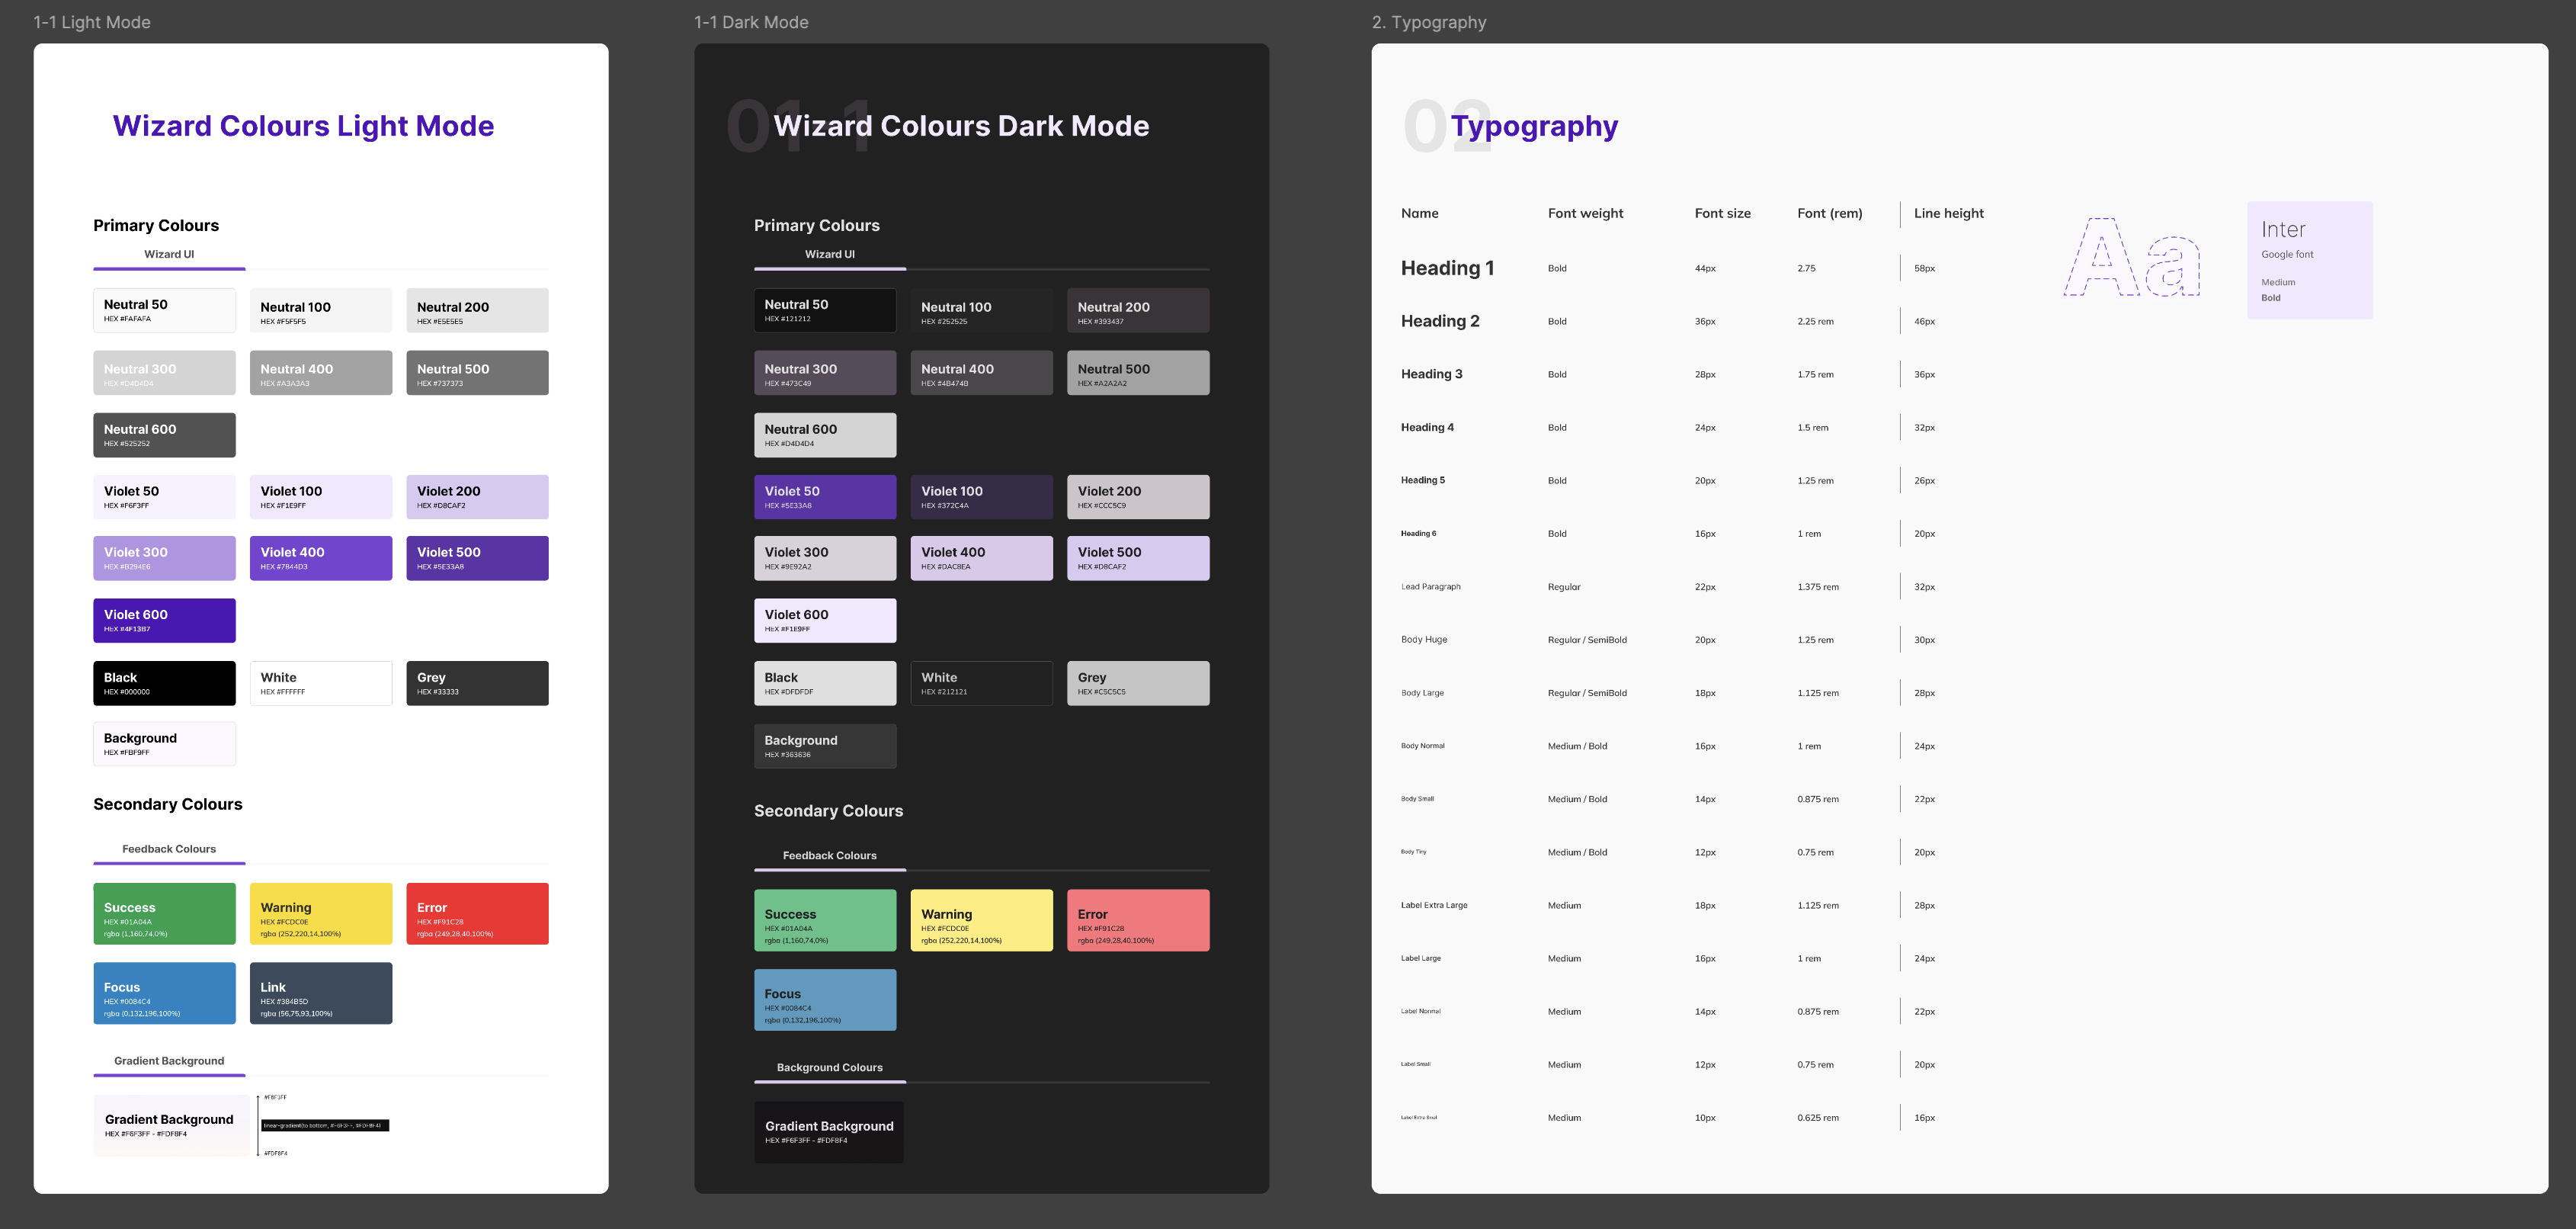2576x1229 pixels.
Task: Select the light mode Warning yellow swatch
Action: click(x=321, y=914)
